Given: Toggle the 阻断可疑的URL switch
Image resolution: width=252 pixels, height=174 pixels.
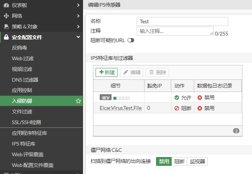Looking at the screenshot, I should 130,40.
